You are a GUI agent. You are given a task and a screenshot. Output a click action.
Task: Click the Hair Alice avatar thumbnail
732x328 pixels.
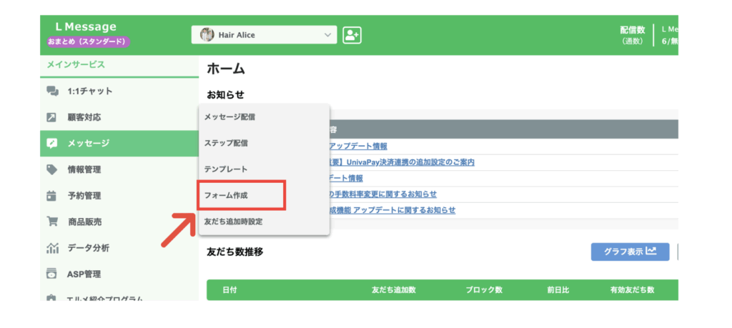point(207,35)
